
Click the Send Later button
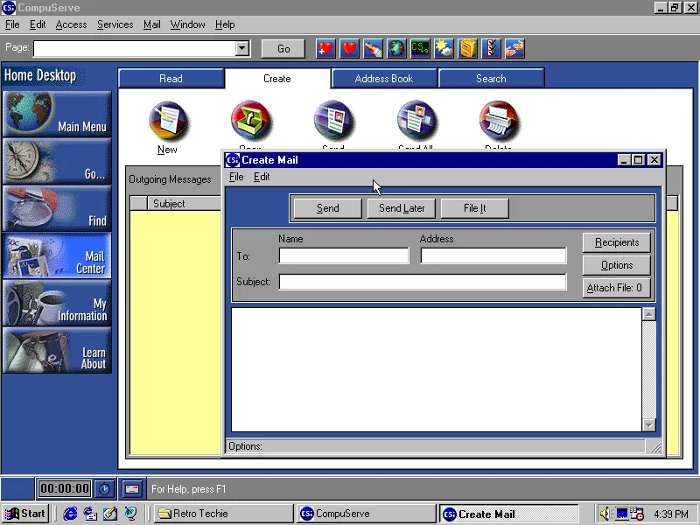coord(401,208)
